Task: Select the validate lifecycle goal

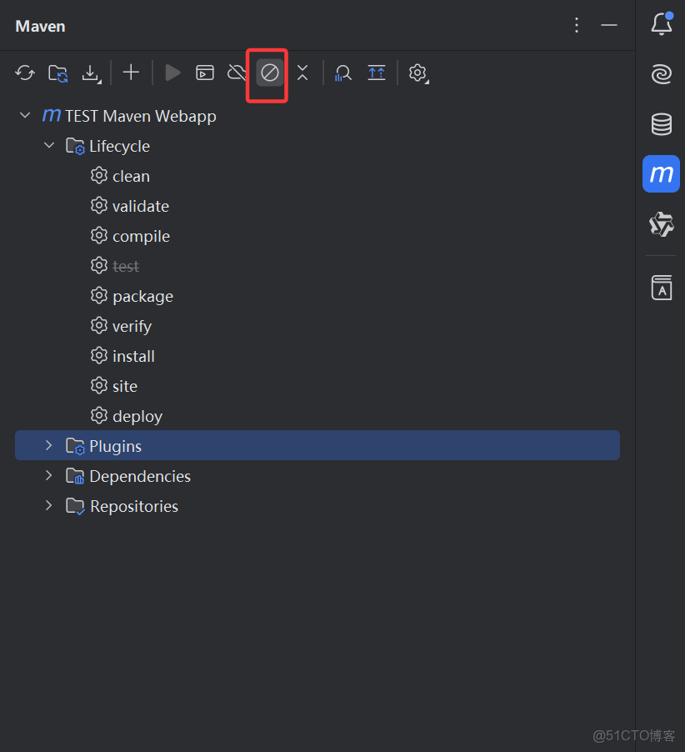Action: (141, 206)
